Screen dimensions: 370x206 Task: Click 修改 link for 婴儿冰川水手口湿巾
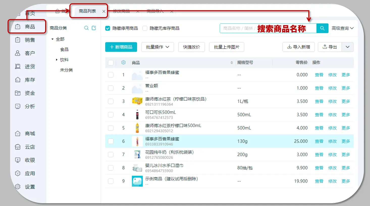pos(332,168)
